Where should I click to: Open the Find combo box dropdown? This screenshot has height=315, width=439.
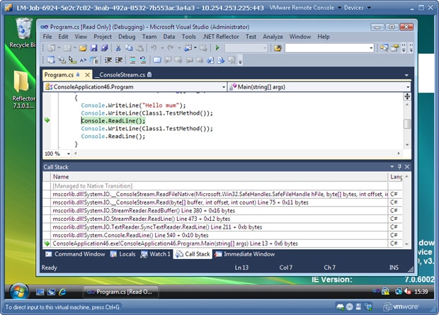coord(371,48)
